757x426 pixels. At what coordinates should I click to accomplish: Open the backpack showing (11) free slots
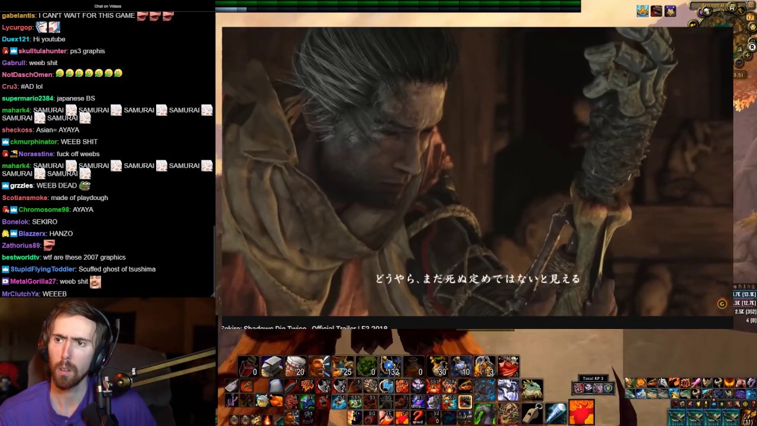749,417
